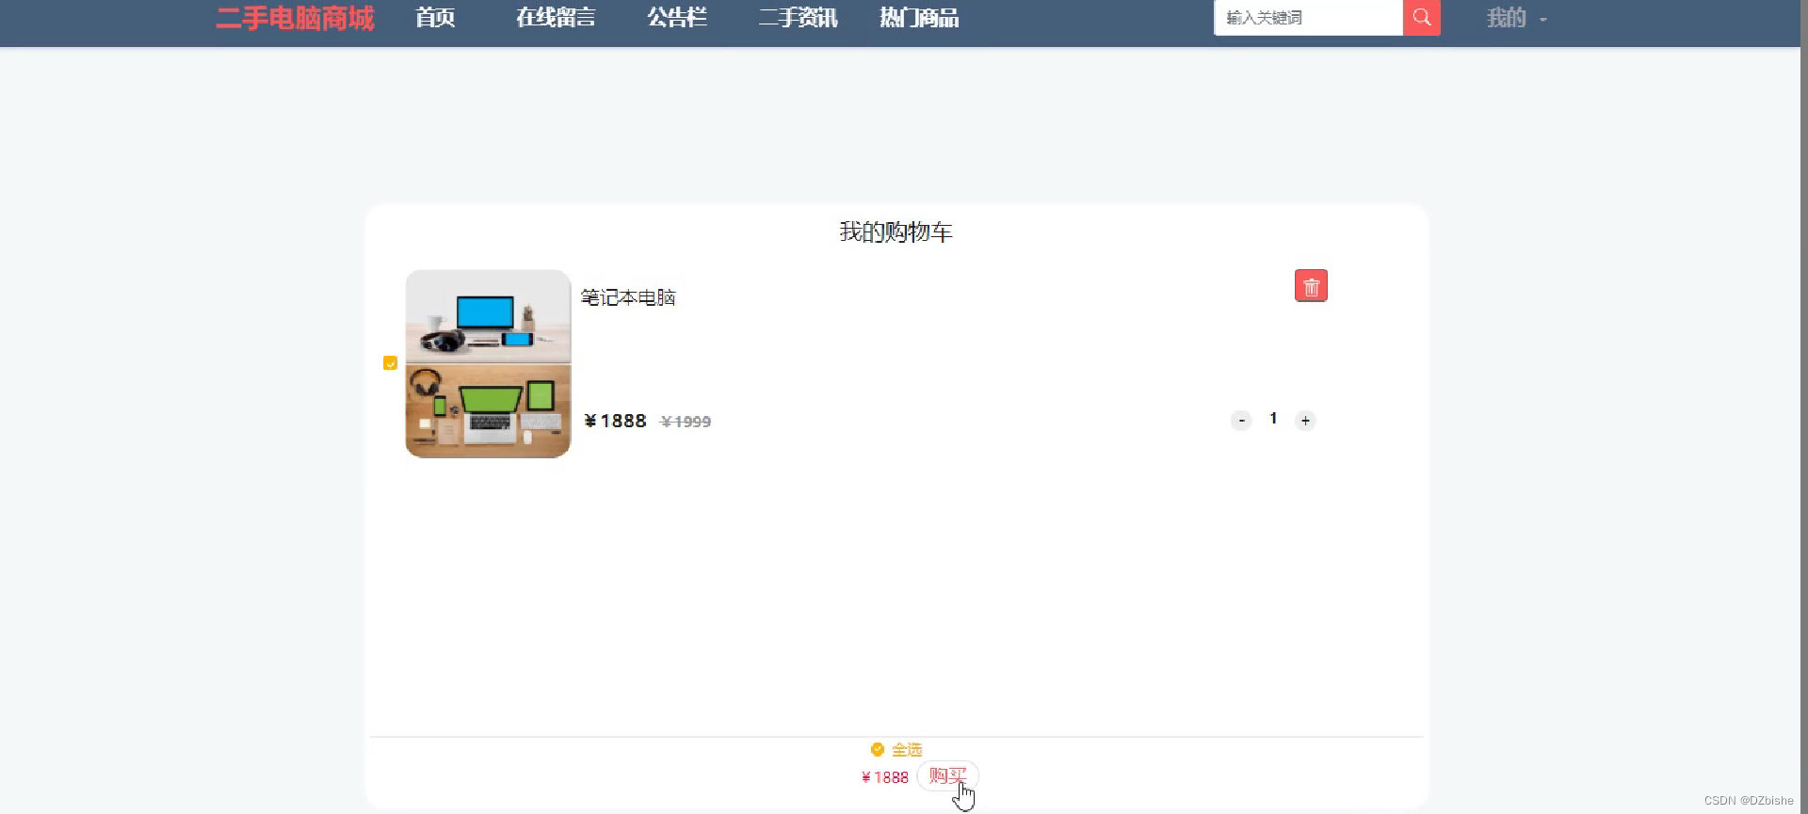Toggle the 全选 select-all checkbox
Viewport: 1808px width, 814px height.
point(878,749)
